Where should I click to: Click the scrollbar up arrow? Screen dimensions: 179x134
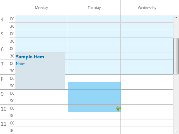coord(176,18)
